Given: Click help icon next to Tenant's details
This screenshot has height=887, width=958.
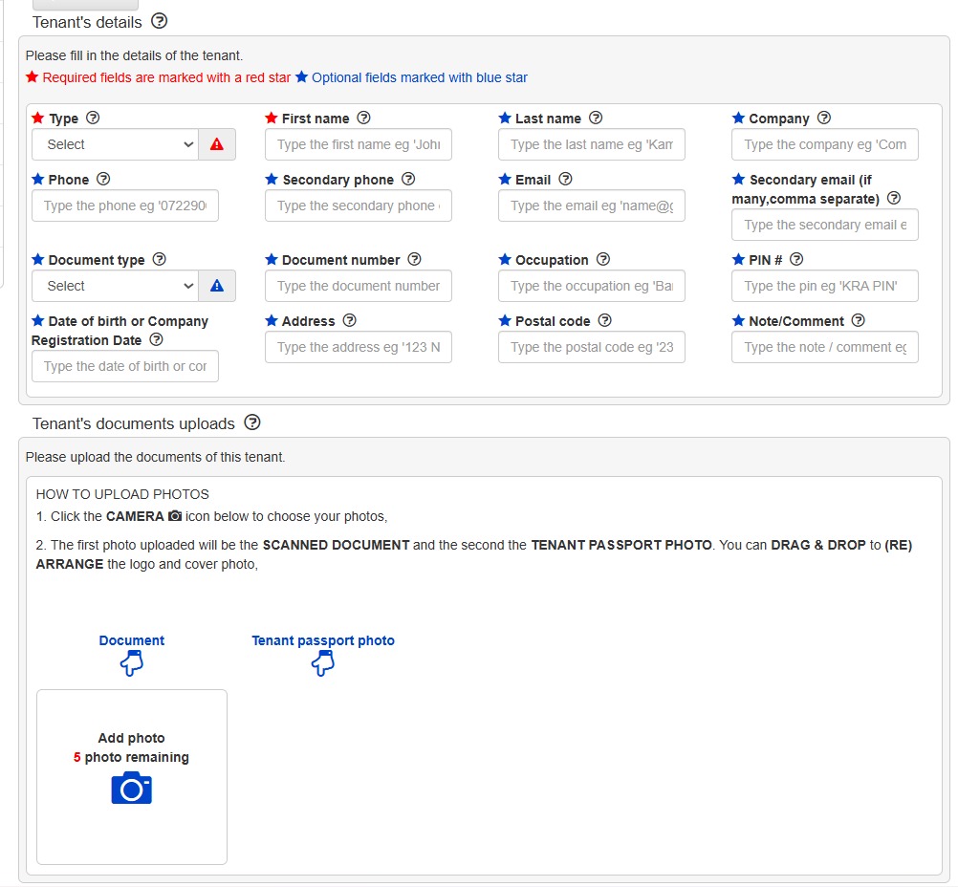Looking at the screenshot, I should 160,21.
